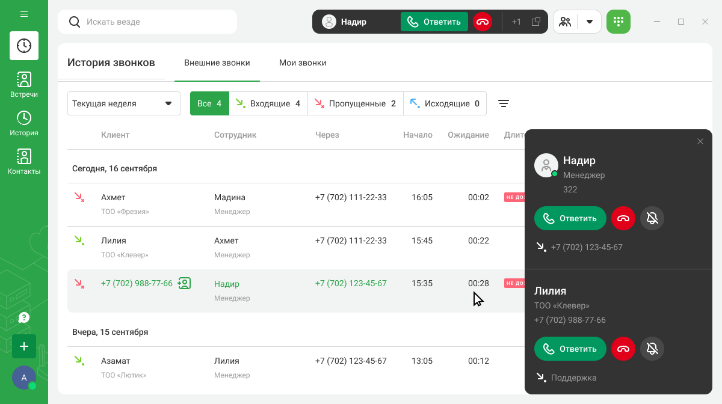The height and width of the screenshot is (404, 722).
Task: Select the Внешние звонки tab
Action: pyautogui.click(x=217, y=63)
